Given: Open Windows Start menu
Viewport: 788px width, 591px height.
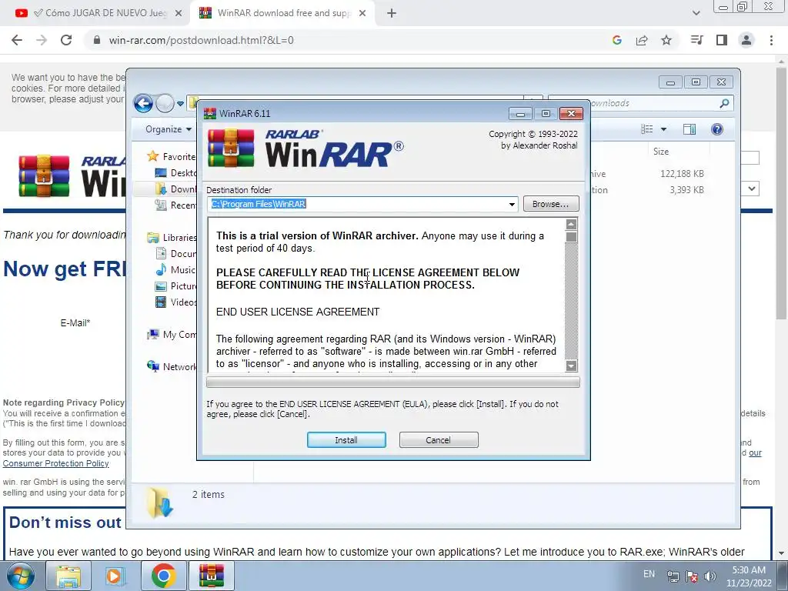Looking at the screenshot, I should [x=20, y=576].
